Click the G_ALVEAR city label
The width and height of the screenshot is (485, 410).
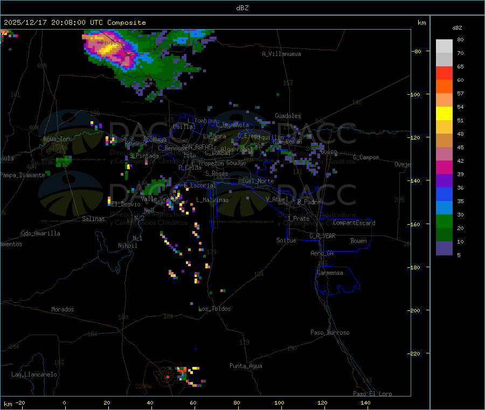point(322,236)
